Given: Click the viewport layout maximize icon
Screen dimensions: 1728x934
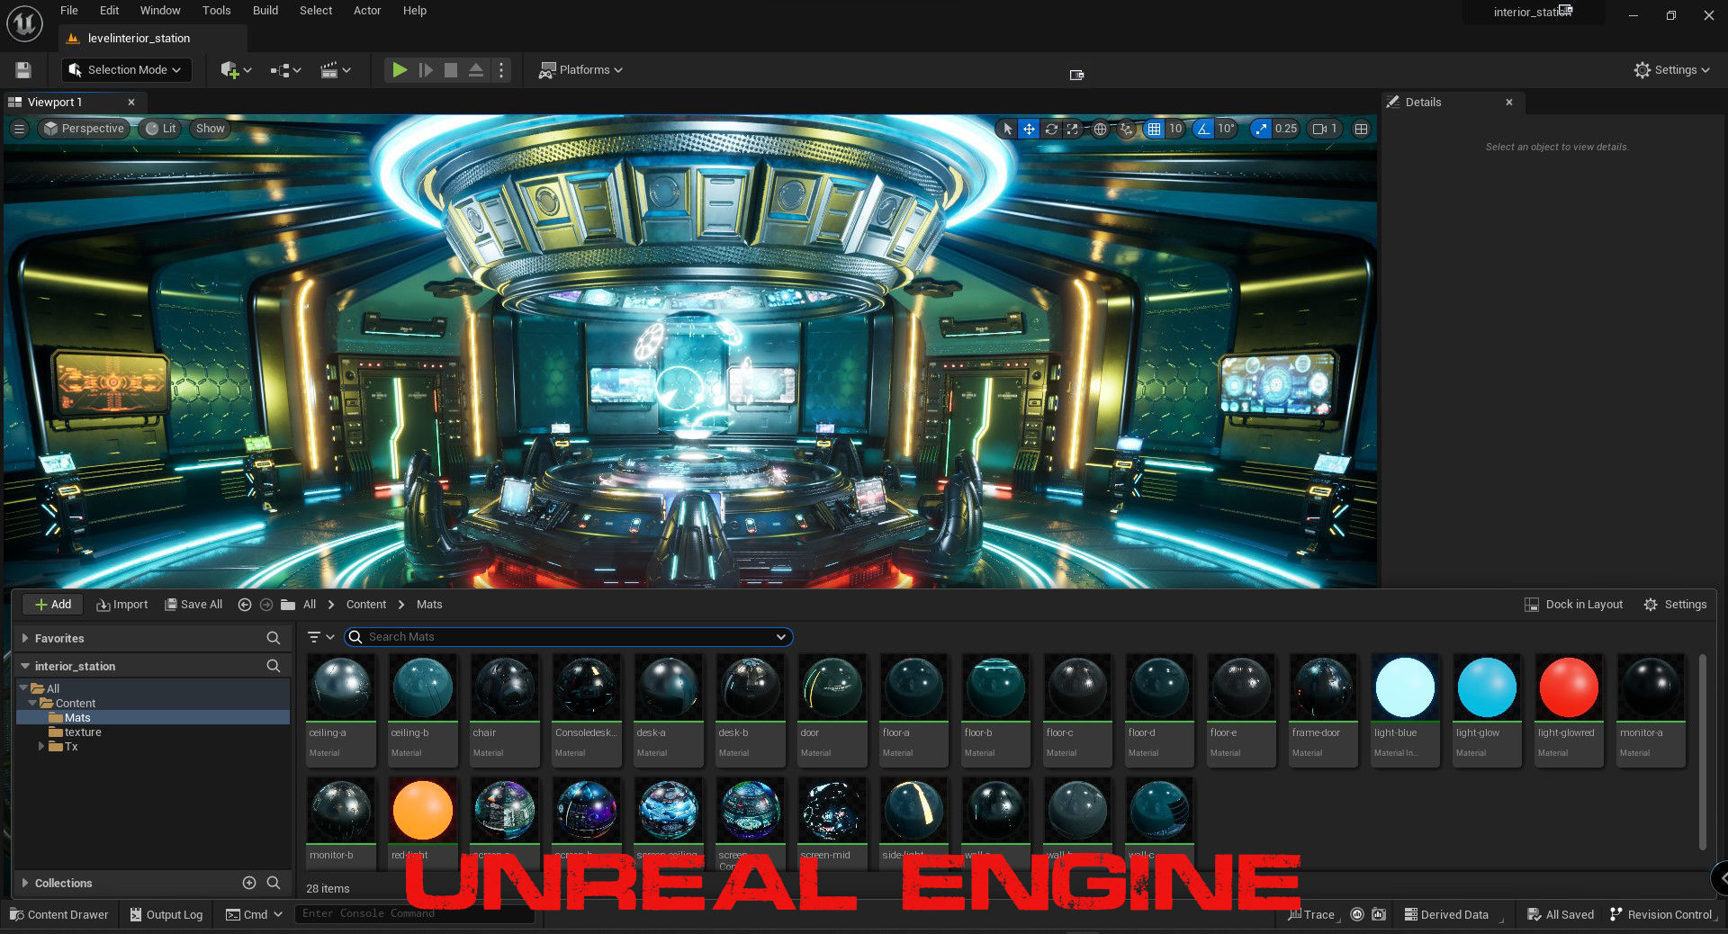Looking at the screenshot, I should pos(1361,129).
